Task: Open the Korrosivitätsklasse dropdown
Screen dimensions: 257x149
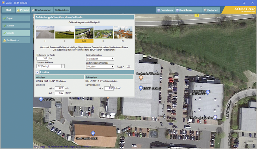Action: coord(63,66)
